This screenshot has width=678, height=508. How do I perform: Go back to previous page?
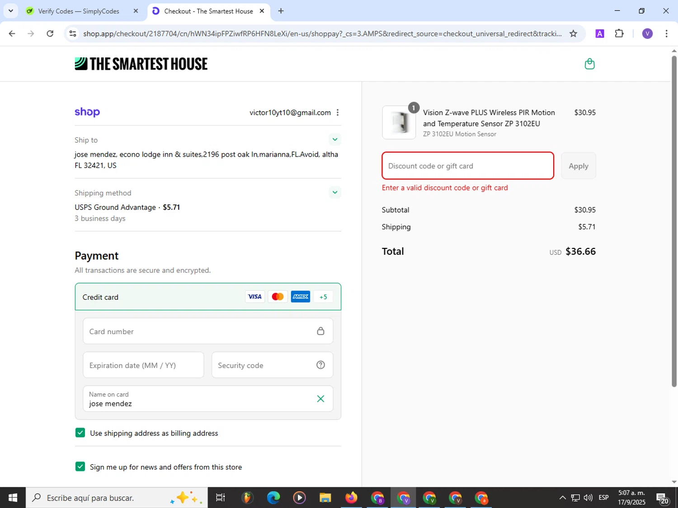(x=12, y=33)
